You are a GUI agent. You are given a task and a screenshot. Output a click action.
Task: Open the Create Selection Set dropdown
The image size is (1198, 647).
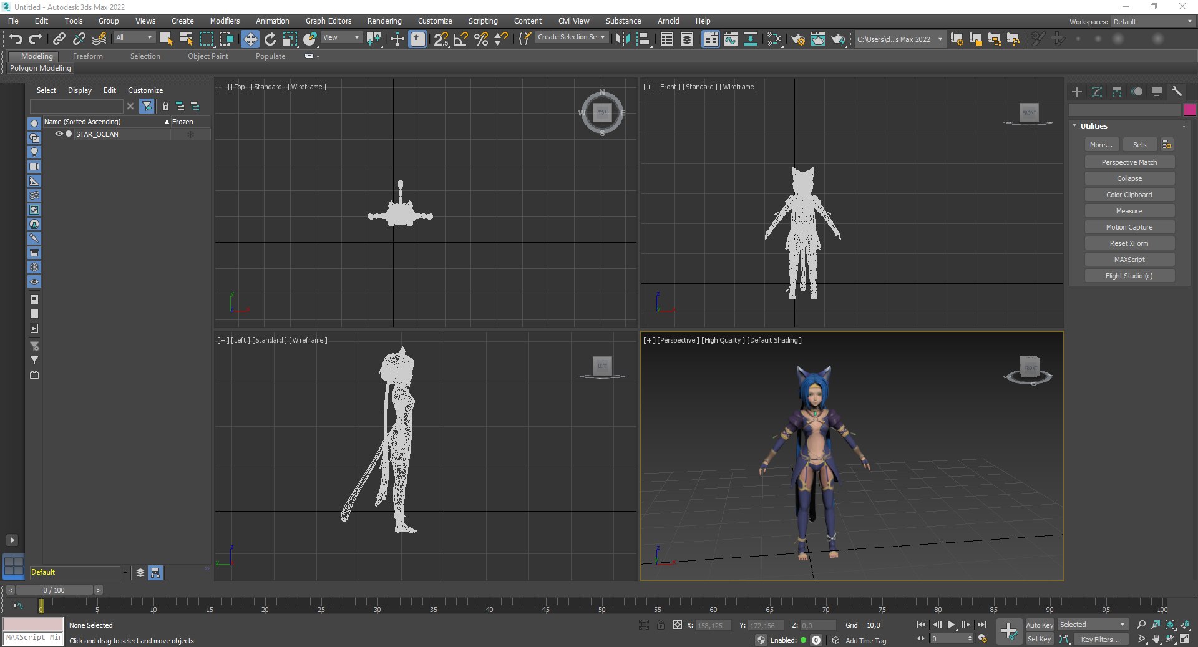click(x=572, y=37)
